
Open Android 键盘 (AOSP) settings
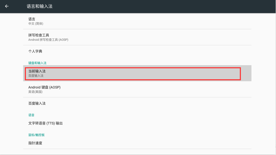(x=44, y=87)
